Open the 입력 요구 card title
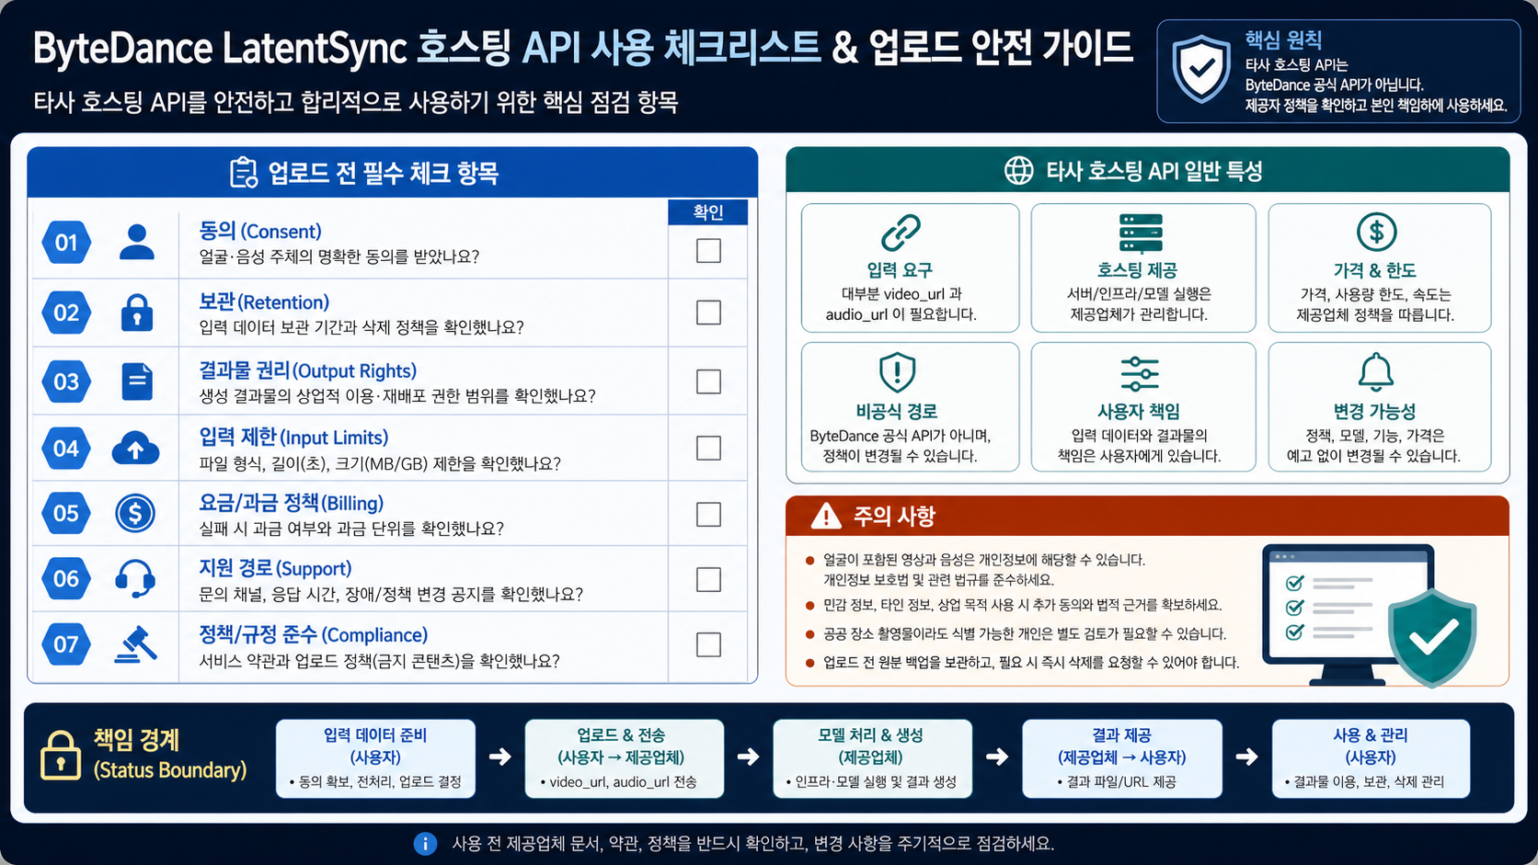 (900, 270)
